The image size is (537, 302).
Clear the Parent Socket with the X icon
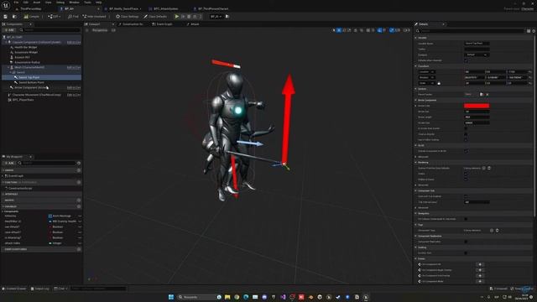487,95
